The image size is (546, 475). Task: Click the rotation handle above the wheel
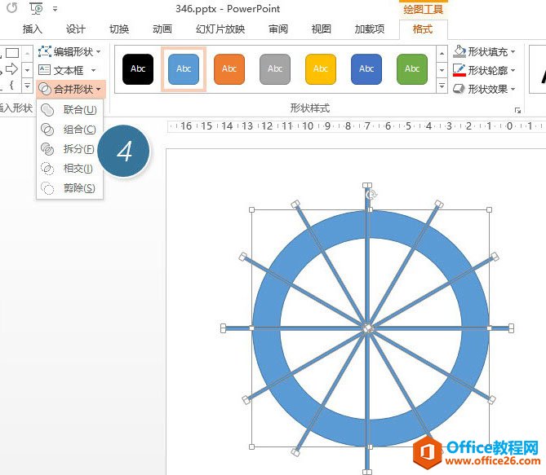coord(371,195)
